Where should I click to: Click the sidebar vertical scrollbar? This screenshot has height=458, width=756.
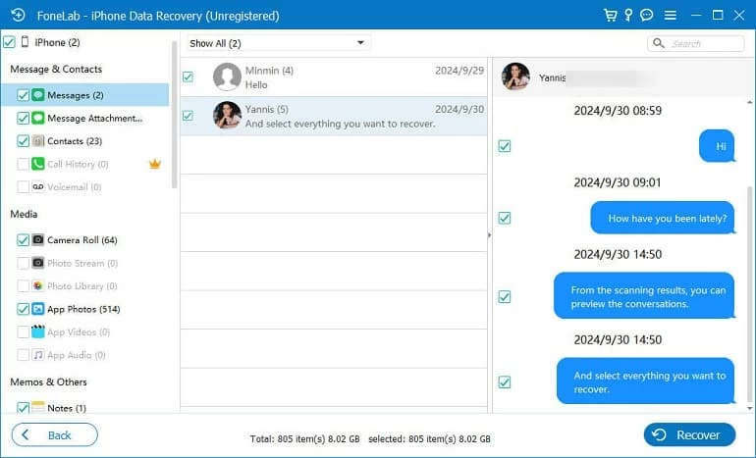click(x=175, y=118)
